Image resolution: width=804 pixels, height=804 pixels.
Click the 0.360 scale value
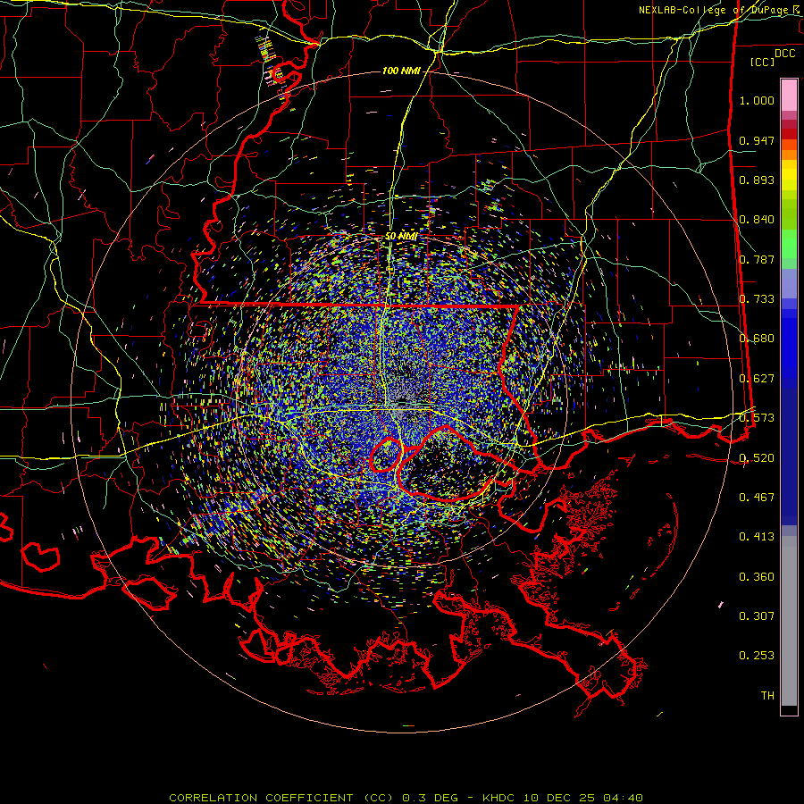[757, 577]
